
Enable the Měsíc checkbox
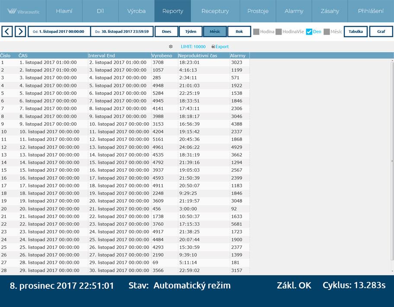(x=327, y=32)
